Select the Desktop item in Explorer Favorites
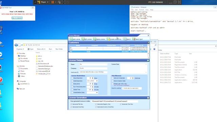 [x=22, y=56]
